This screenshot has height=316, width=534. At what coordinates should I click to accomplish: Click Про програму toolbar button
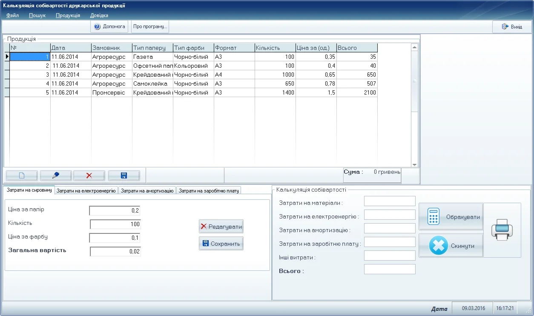[150, 26]
